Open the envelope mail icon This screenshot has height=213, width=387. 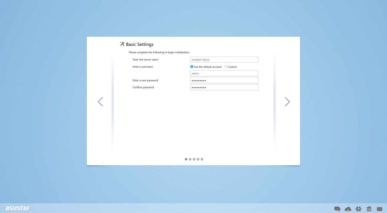coord(379,209)
